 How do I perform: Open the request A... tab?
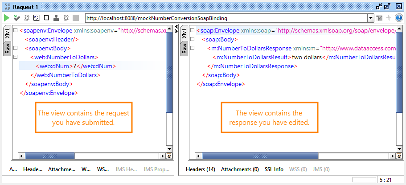(13, 169)
